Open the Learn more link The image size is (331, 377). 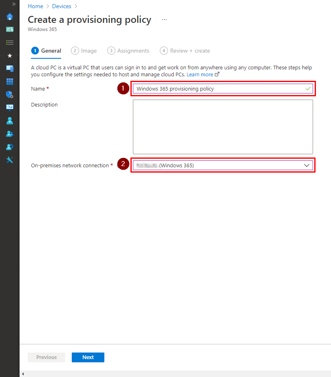click(200, 75)
